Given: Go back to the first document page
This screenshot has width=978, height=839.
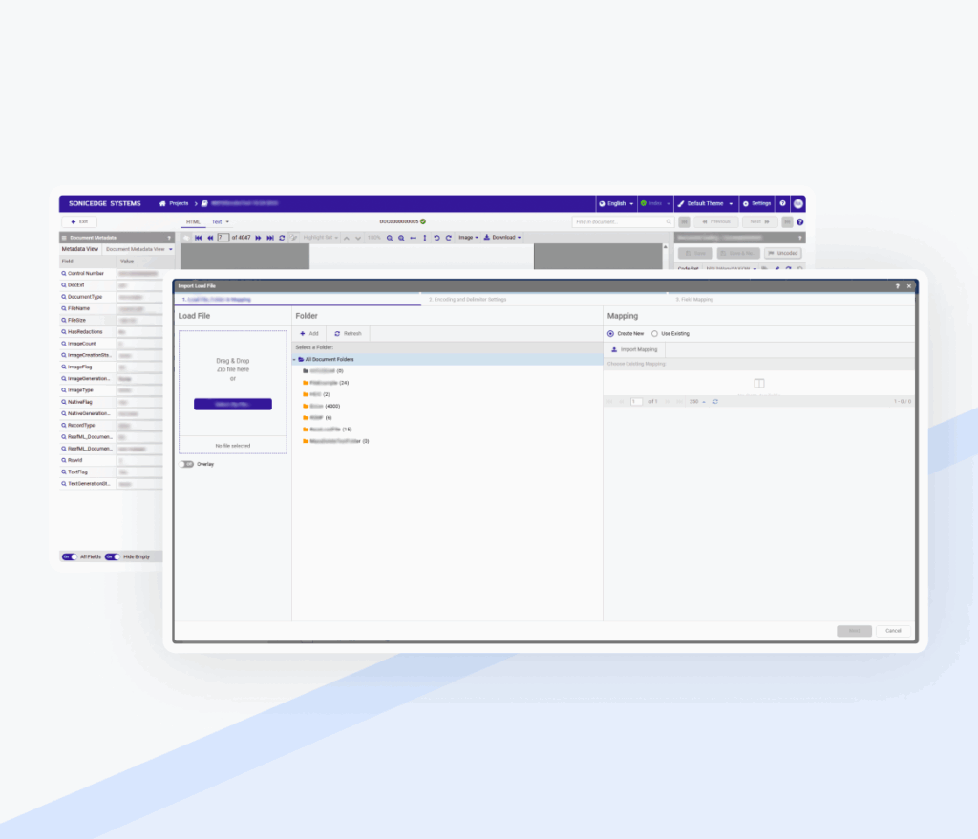Looking at the screenshot, I should (198, 238).
